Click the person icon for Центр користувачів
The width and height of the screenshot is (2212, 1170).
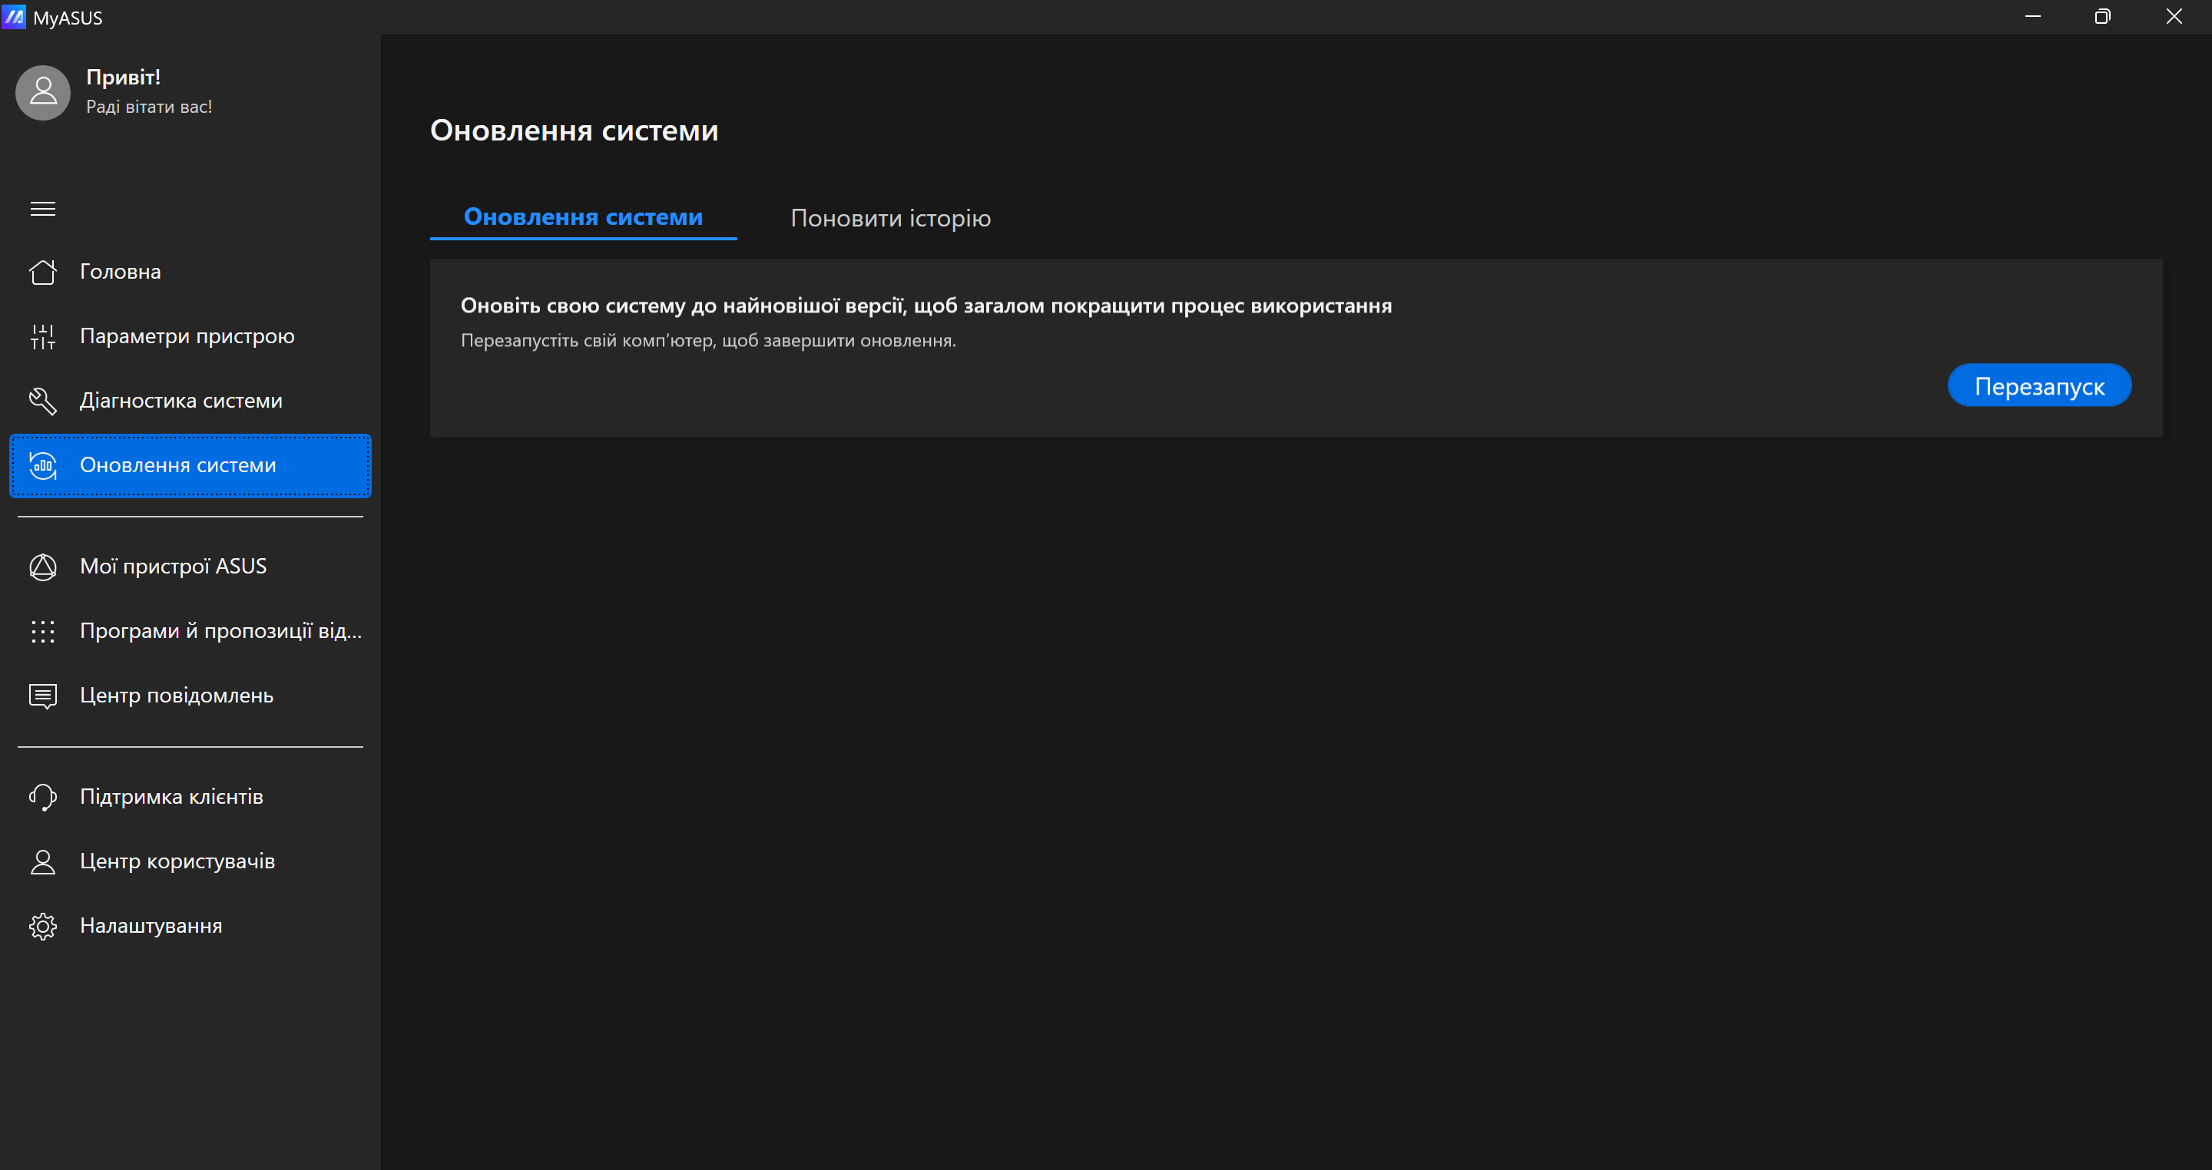[43, 862]
